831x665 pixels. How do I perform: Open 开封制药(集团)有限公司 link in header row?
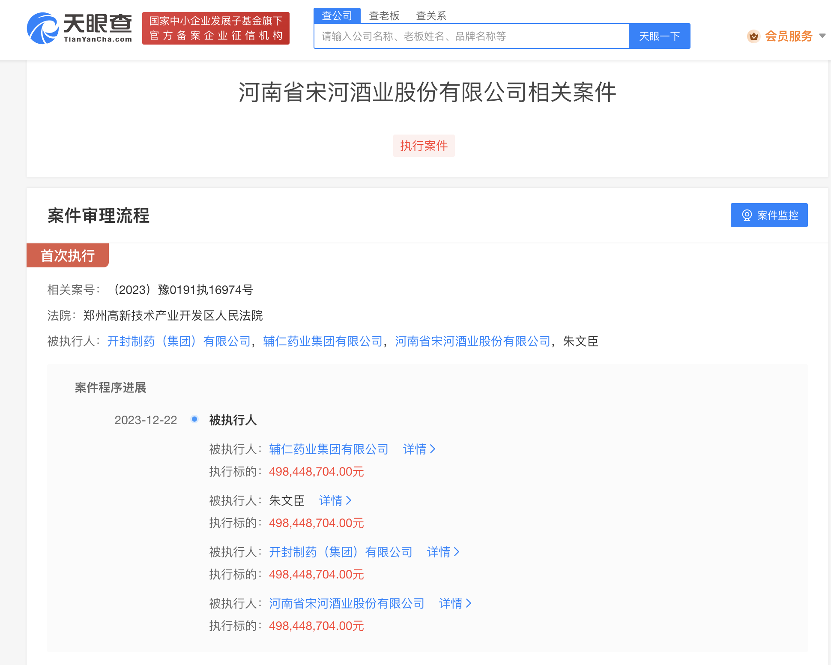(x=179, y=341)
